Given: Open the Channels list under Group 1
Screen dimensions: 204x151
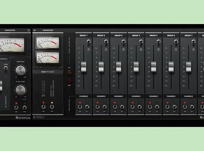Looking at the screenshot, I should tap(84, 96).
